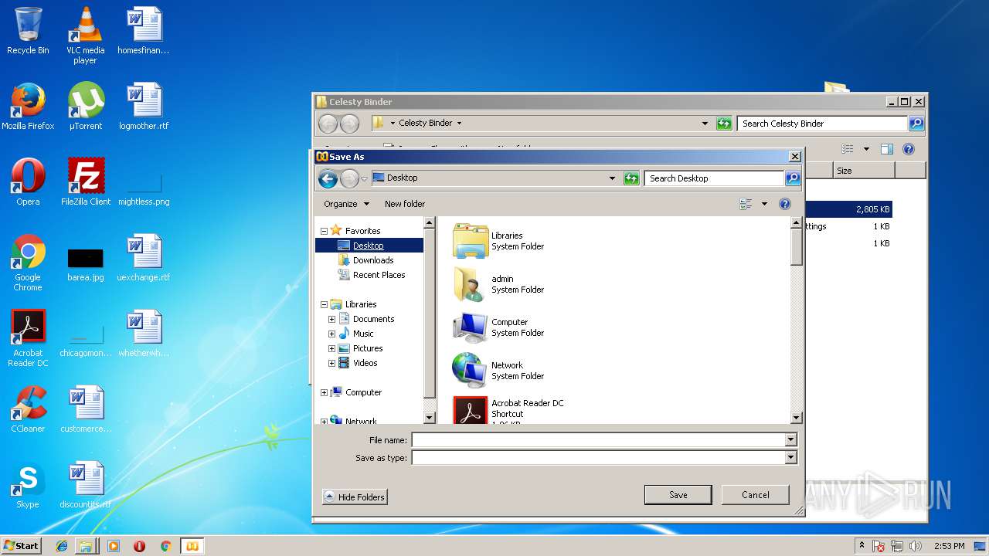Click the File name input field
This screenshot has height=556, width=989.
point(599,440)
